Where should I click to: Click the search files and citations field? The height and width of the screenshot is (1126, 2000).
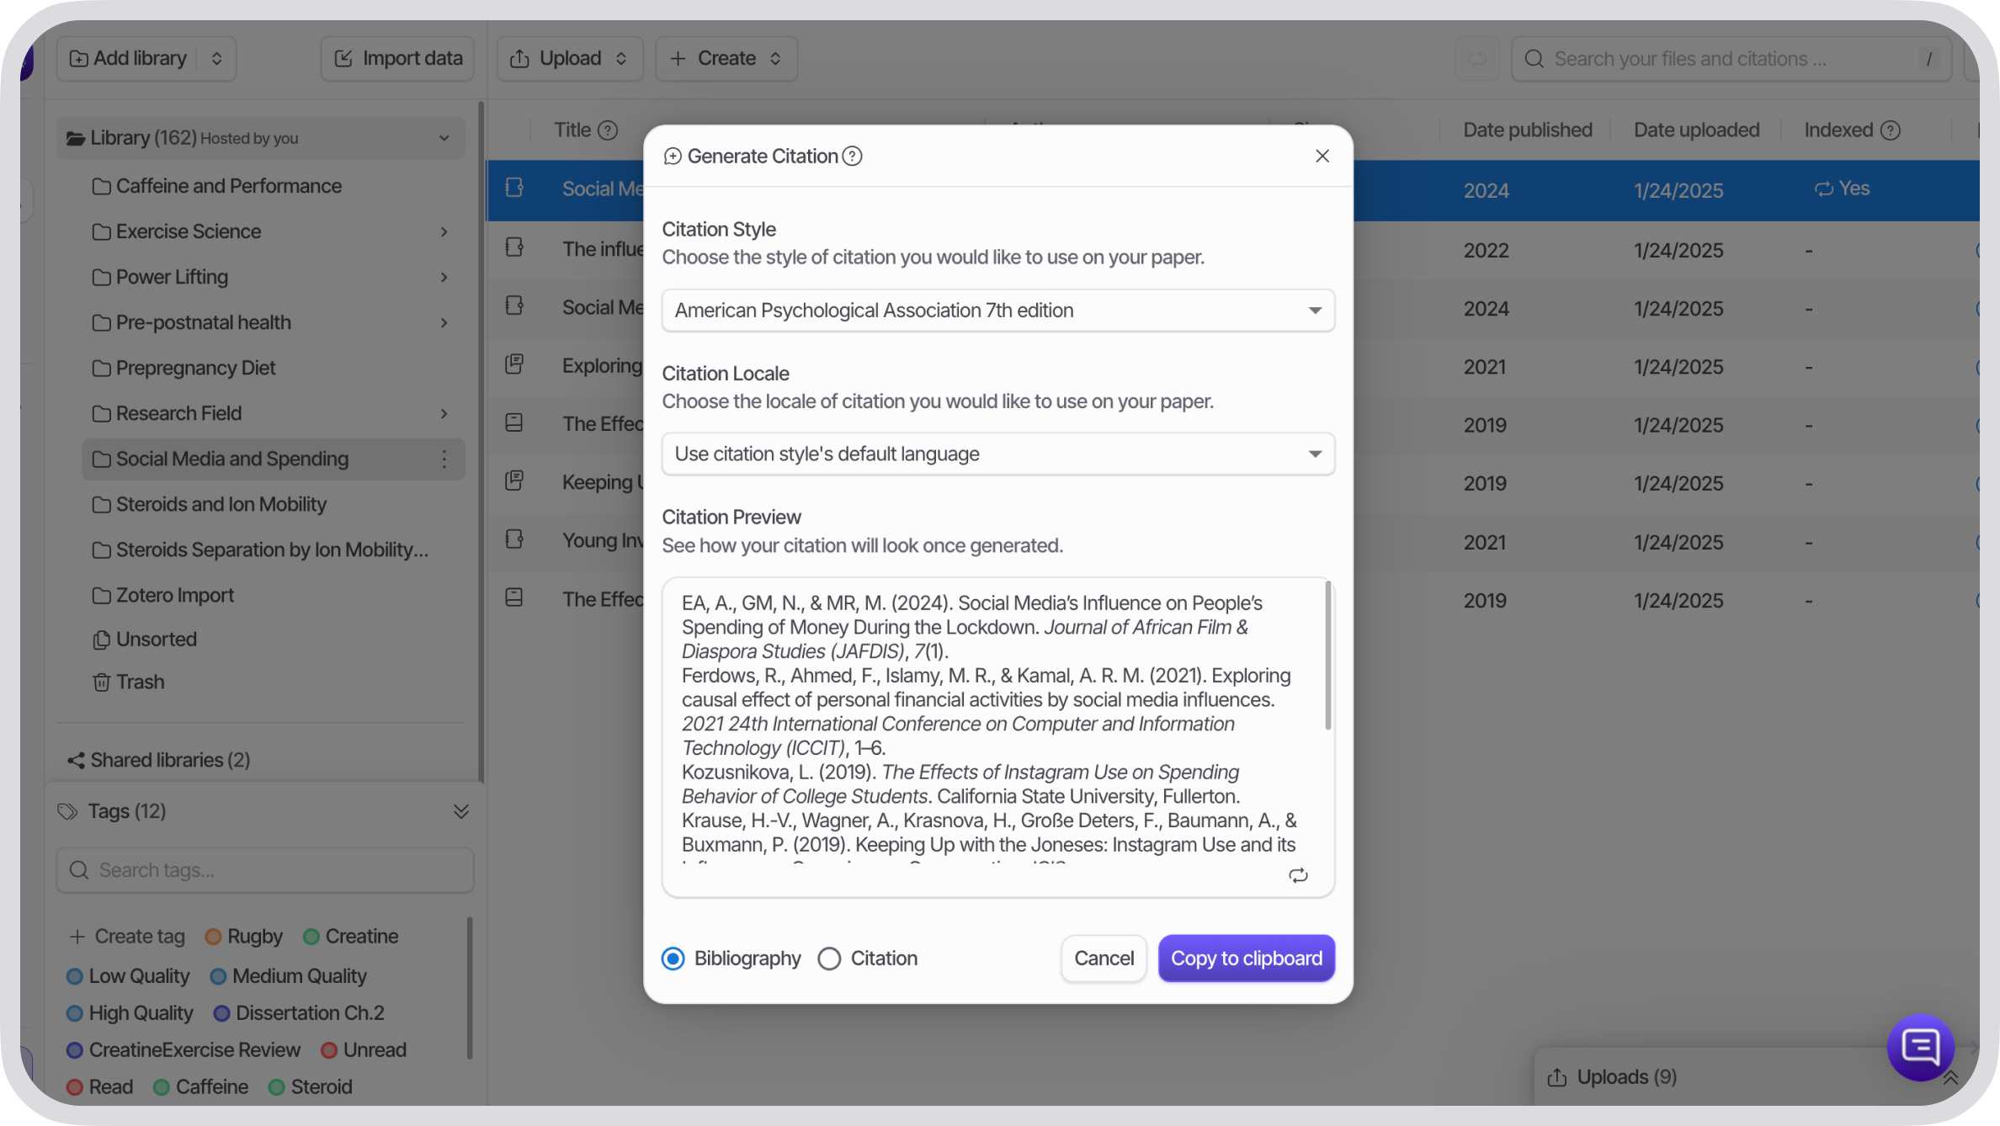(1726, 58)
